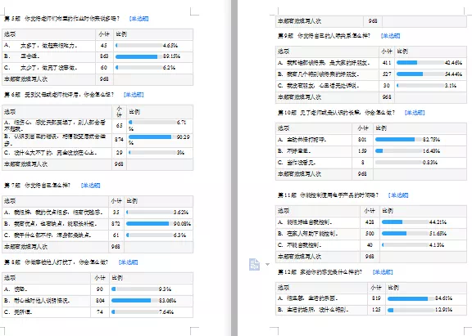Select the count cell "863"

[x=104, y=56]
